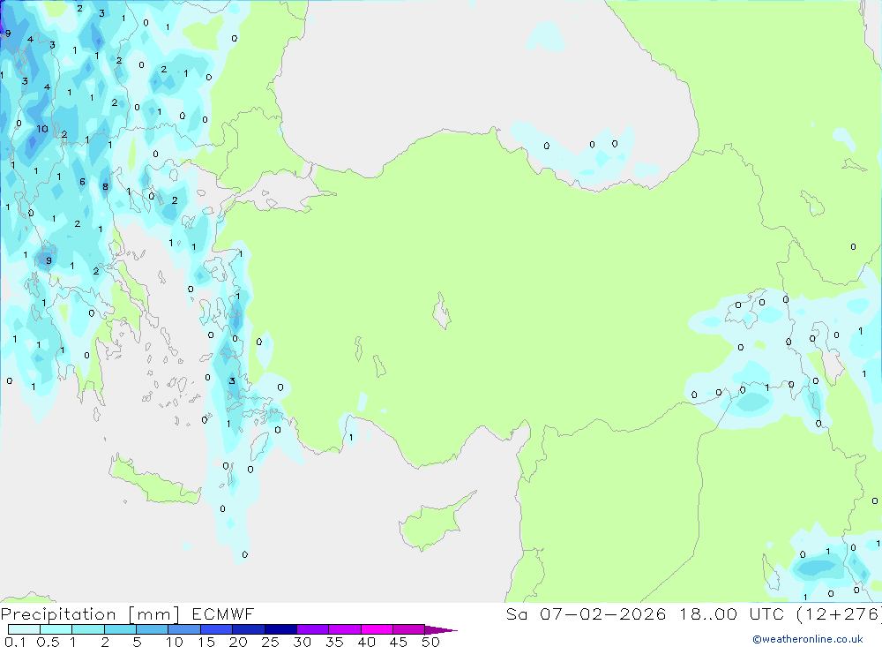Click the 'Precipitation [mm]' title text
The image size is (882, 647).
[x=90, y=614]
